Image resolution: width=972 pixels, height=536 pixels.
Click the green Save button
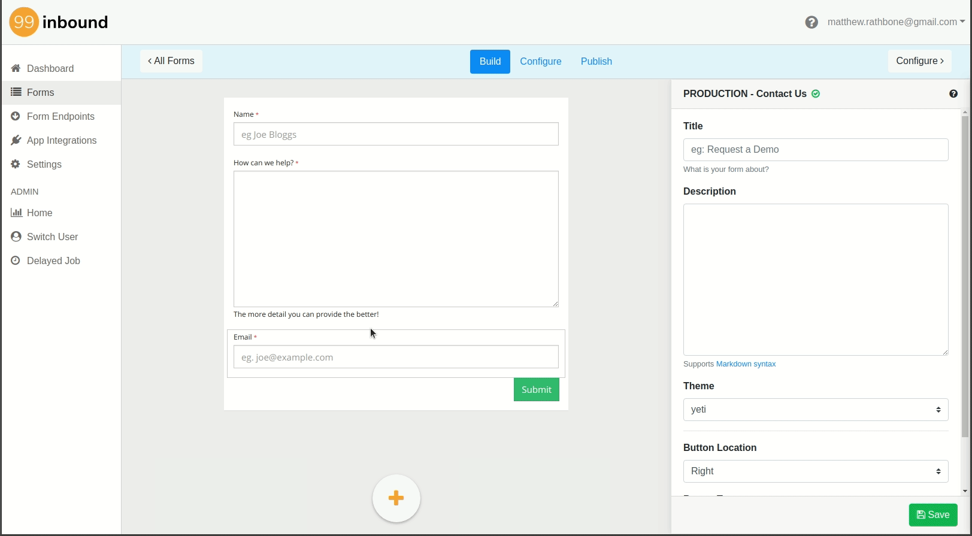(933, 515)
